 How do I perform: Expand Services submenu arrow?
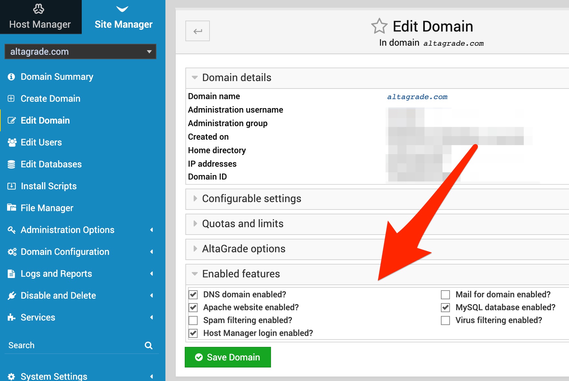pyautogui.click(x=152, y=317)
